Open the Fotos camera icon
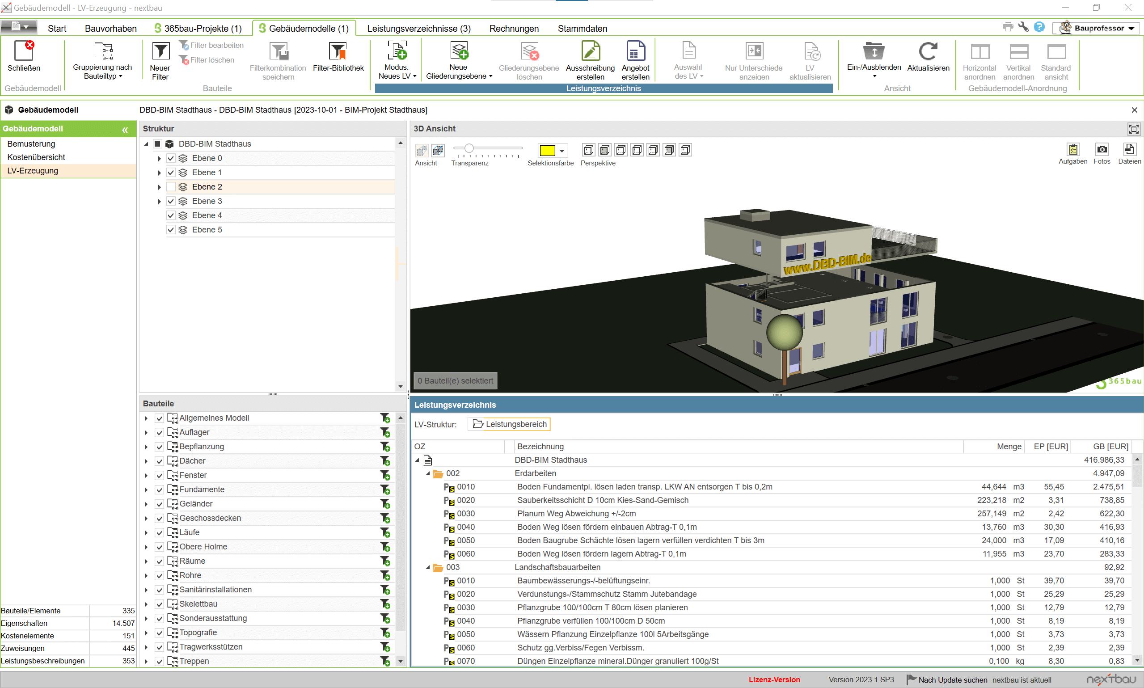 click(1102, 149)
